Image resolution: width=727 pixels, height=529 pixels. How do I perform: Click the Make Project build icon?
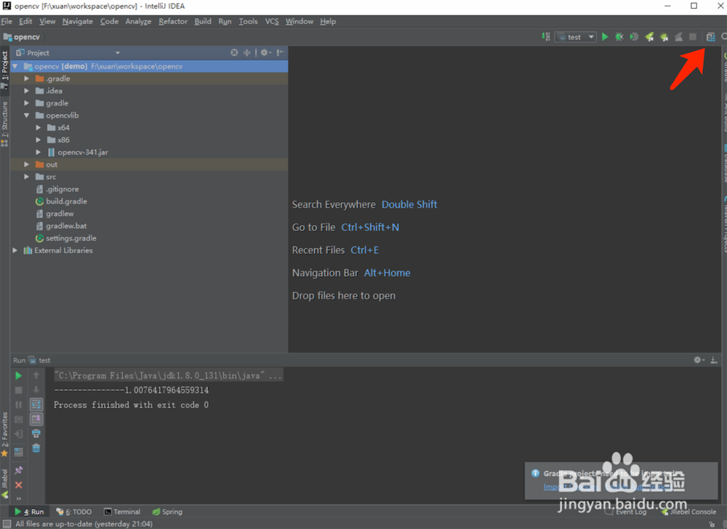(x=546, y=36)
